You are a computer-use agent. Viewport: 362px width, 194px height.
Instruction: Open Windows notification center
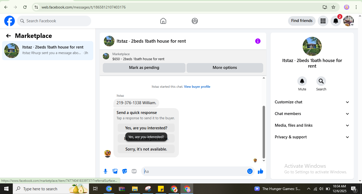click(x=354, y=189)
